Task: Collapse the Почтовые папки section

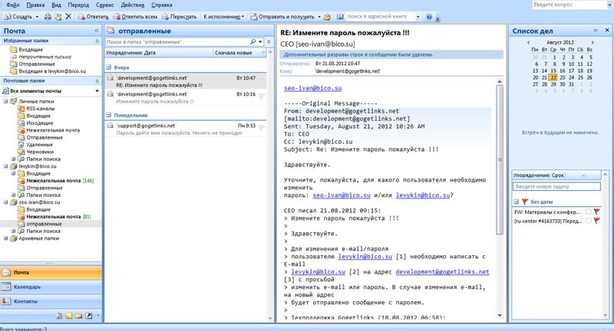Action: [97, 81]
